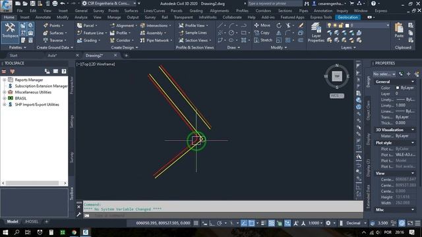Click the command line customize wrench icon
422x237 pixels.
[x=79, y=215]
